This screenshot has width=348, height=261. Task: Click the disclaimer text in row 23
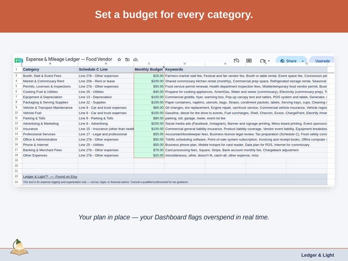click(106, 182)
